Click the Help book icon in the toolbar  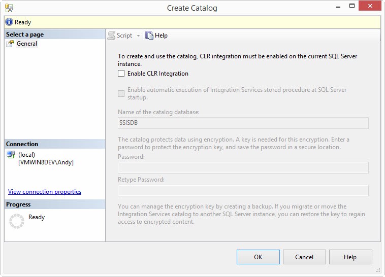[x=149, y=36]
